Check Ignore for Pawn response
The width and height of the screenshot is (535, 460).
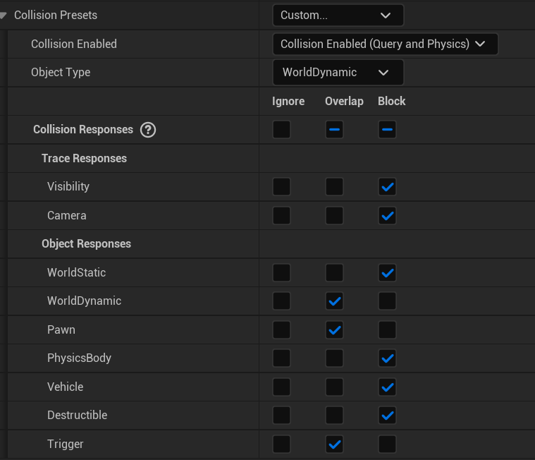coord(281,329)
